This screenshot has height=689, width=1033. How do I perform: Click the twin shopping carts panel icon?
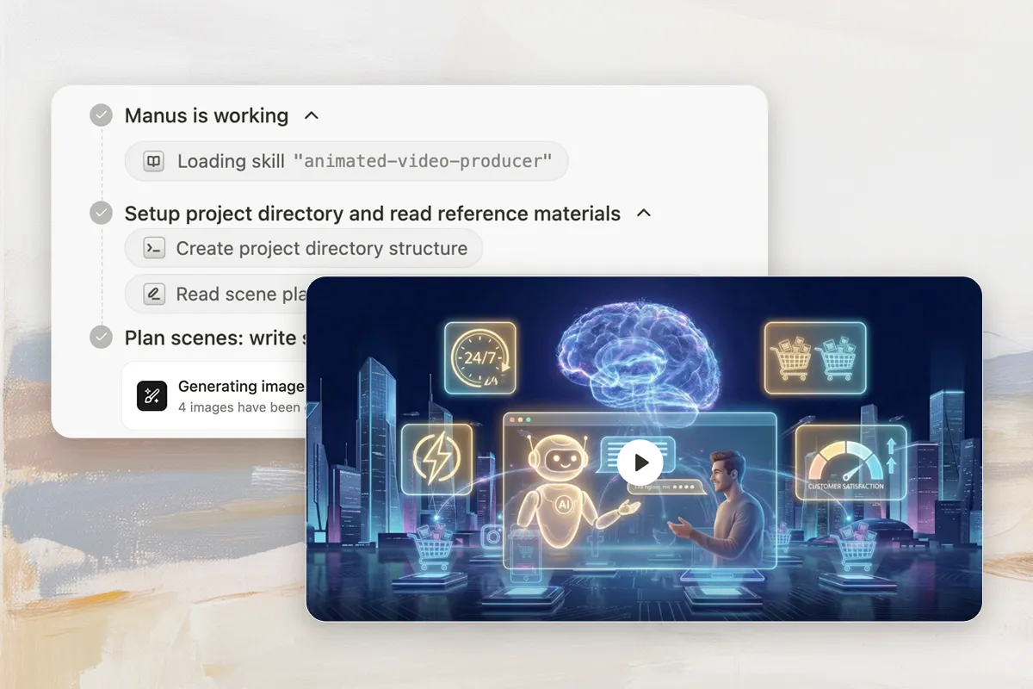coord(814,357)
